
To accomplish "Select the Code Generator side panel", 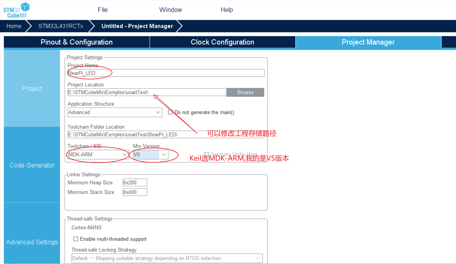I will point(32,165).
